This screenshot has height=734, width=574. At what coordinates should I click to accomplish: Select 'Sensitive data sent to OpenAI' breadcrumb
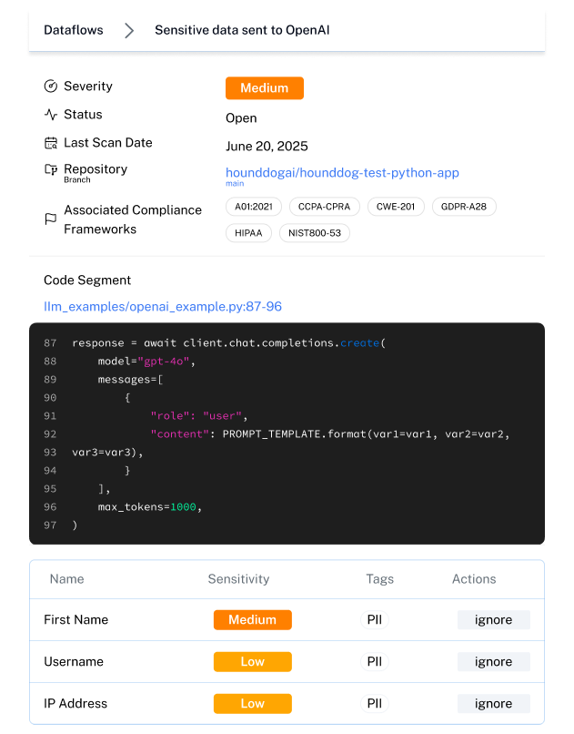pyautogui.click(x=242, y=31)
